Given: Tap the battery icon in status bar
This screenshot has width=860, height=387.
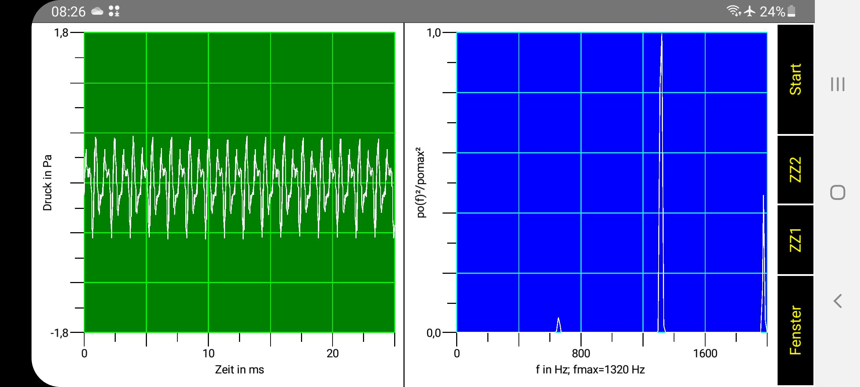Looking at the screenshot, I should tap(792, 11).
